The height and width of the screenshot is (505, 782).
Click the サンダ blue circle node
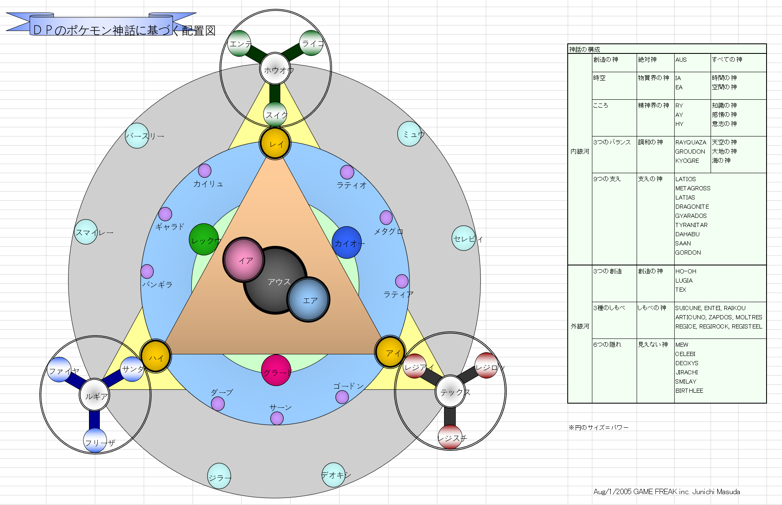click(132, 369)
